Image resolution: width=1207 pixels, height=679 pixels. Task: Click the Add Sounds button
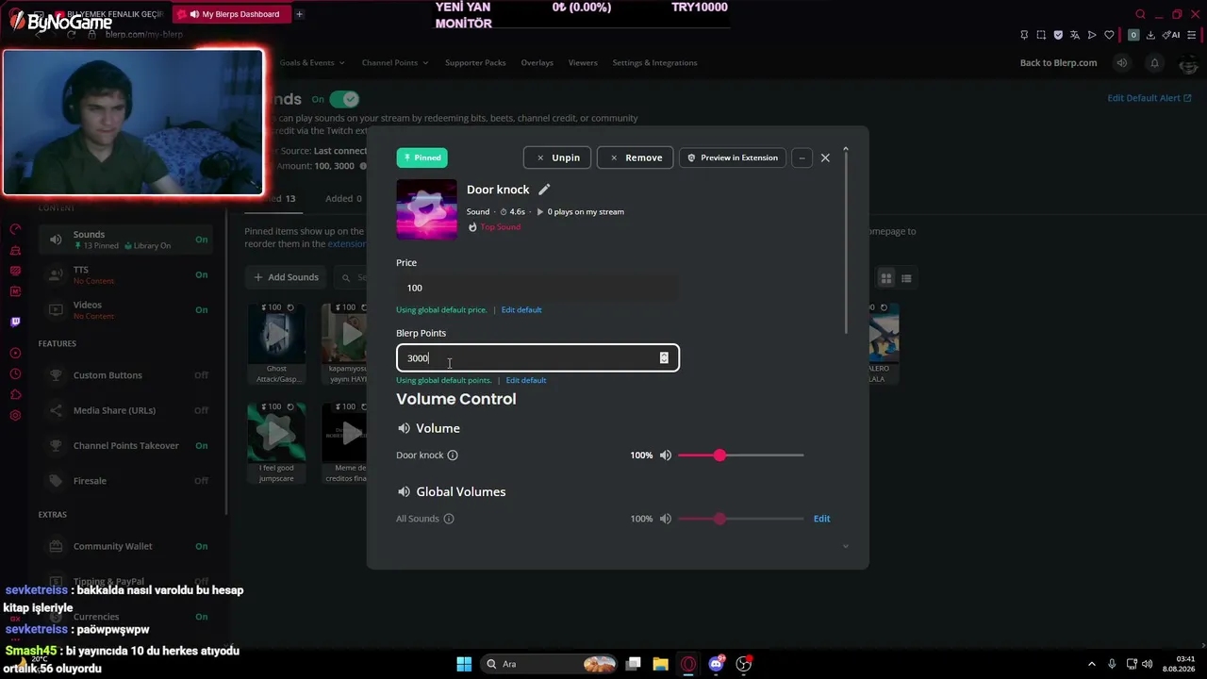[287, 277]
